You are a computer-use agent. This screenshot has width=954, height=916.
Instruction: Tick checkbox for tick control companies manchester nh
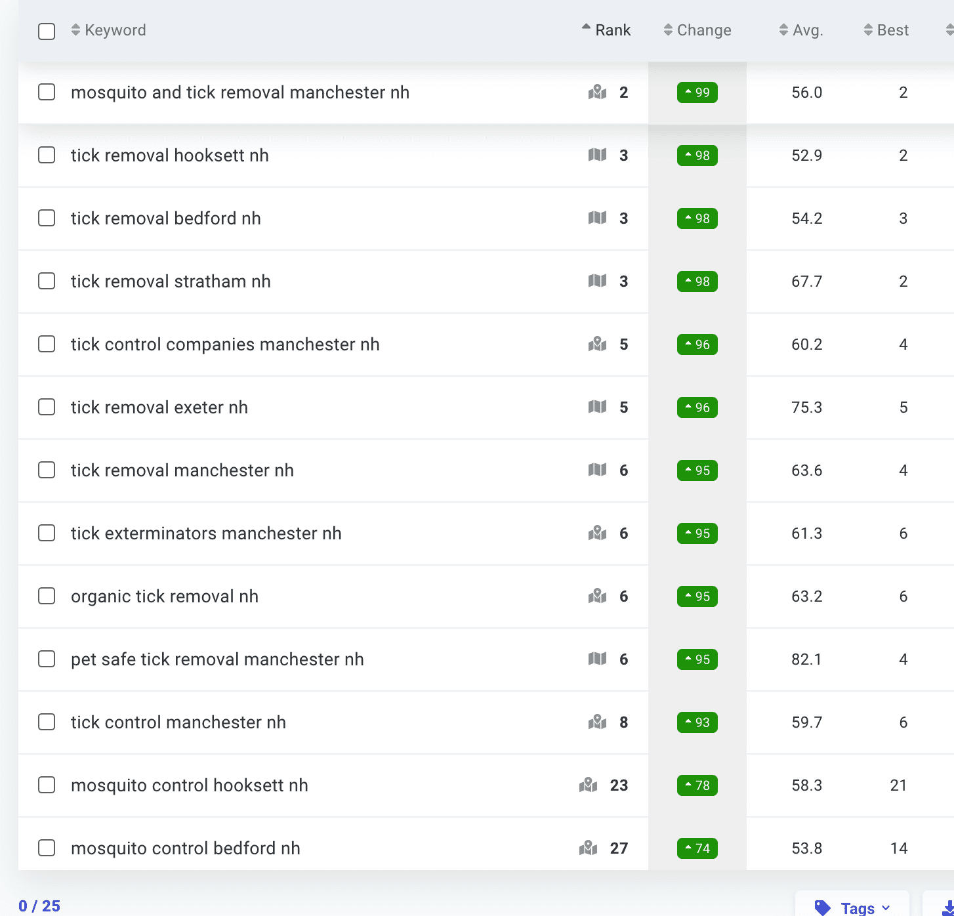(47, 344)
